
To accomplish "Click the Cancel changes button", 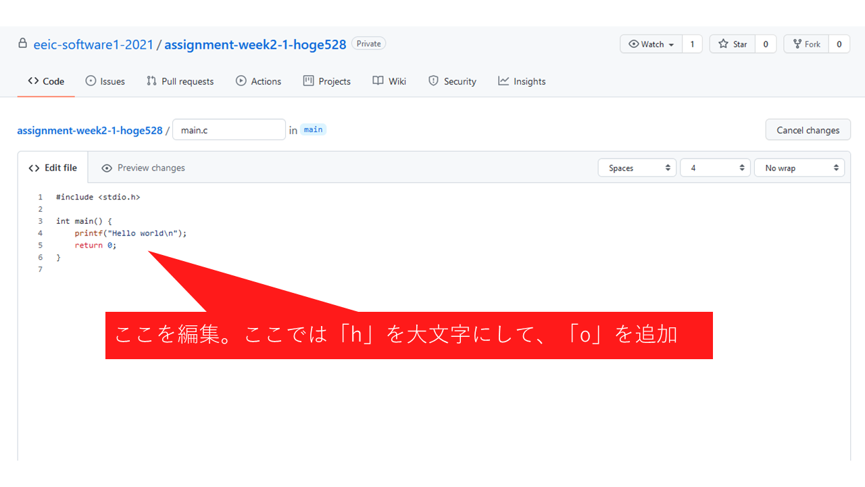I will (x=808, y=130).
